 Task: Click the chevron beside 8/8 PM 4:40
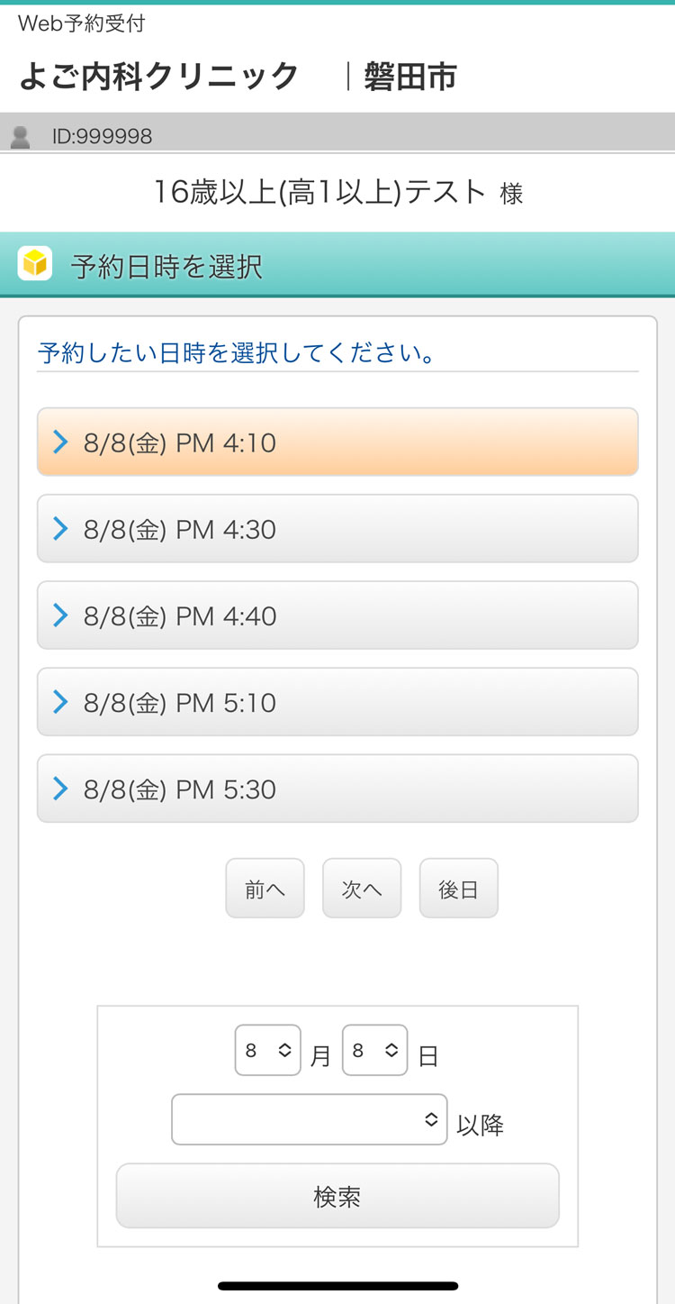coord(60,615)
